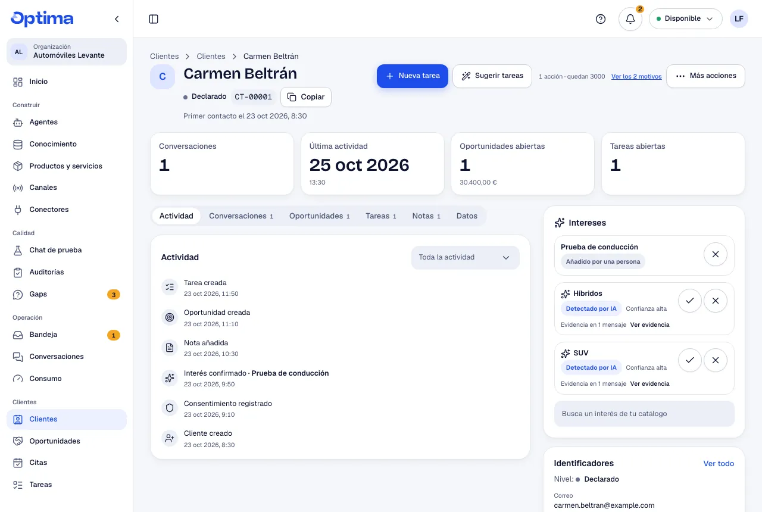The width and height of the screenshot is (762, 512).
Task: Confirm the Híbridos interest with the checkmark
Action: [x=690, y=301]
